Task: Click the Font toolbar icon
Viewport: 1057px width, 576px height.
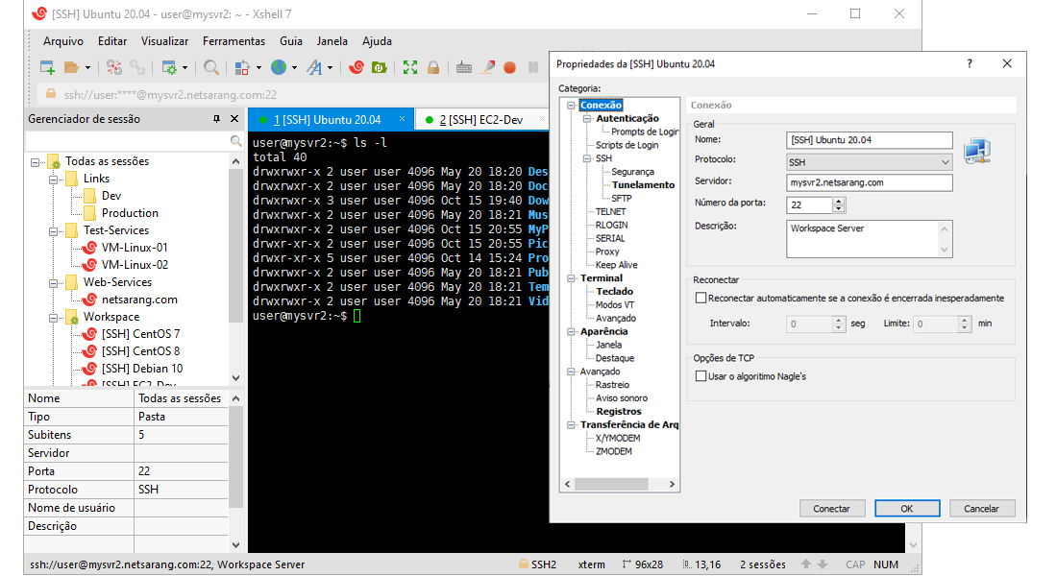Action: point(314,67)
